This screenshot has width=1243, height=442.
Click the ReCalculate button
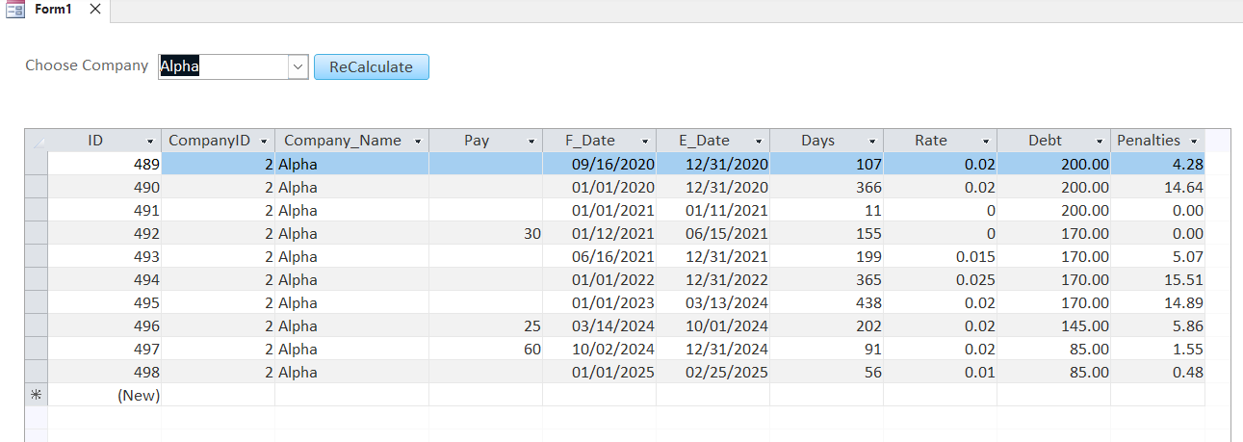(371, 66)
